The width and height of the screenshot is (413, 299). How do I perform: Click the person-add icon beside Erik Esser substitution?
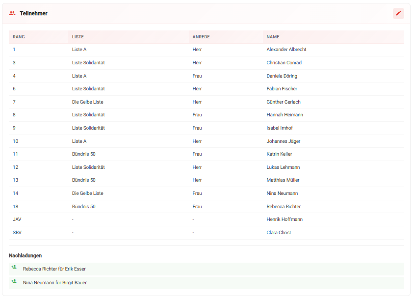(x=14, y=268)
